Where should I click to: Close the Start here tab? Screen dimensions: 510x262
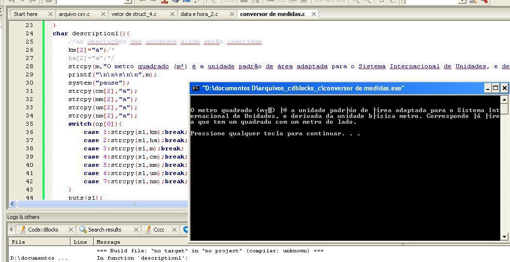(50, 14)
